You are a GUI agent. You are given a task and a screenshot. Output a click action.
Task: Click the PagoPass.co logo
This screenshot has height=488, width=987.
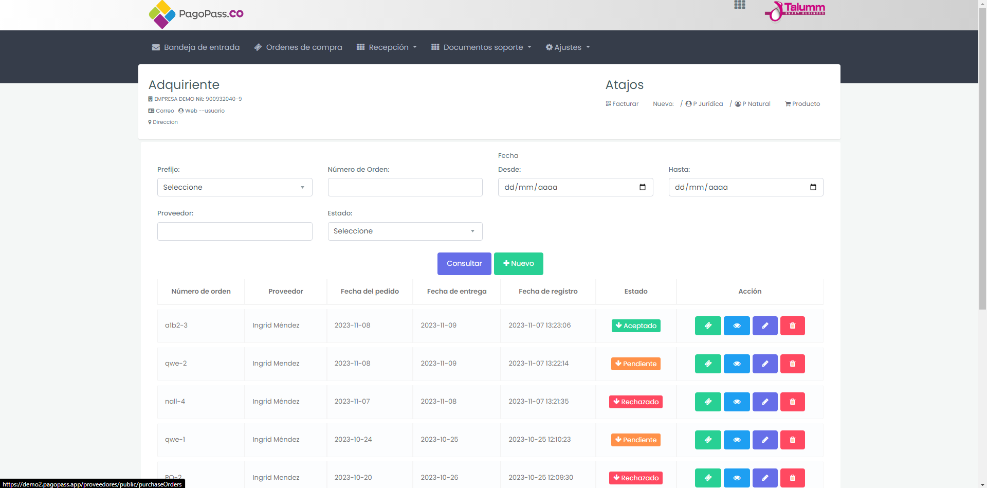point(196,14)
